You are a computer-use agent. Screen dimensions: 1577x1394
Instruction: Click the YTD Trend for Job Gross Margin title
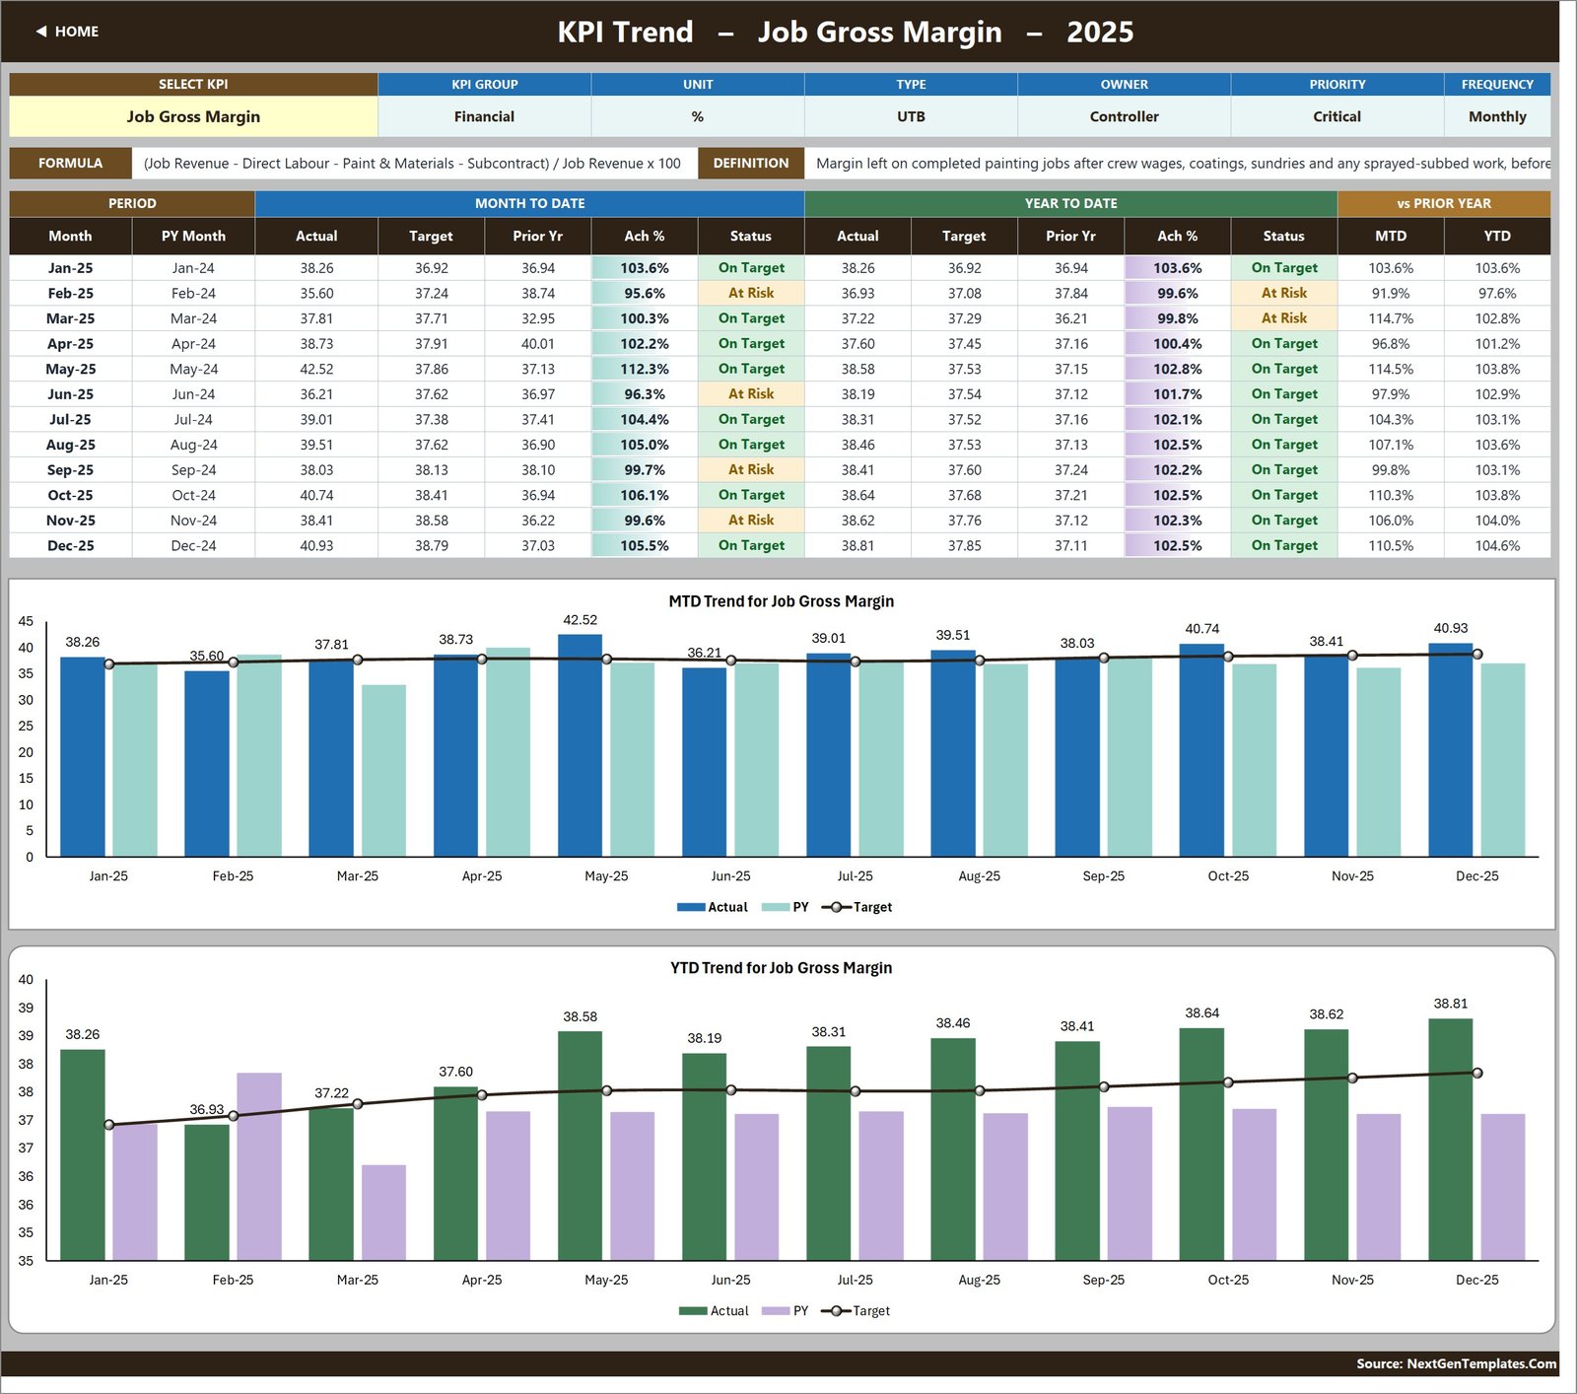[782, 968]
